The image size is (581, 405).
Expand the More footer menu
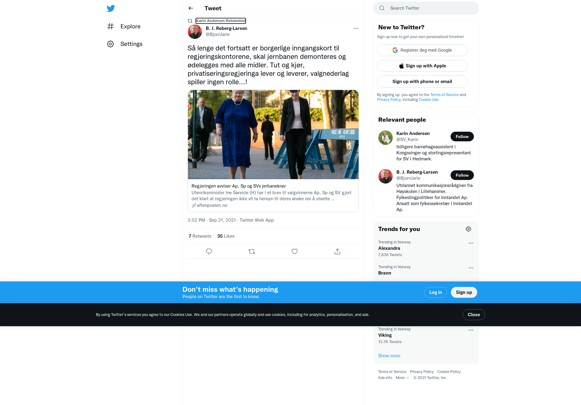tap(402, 378)
